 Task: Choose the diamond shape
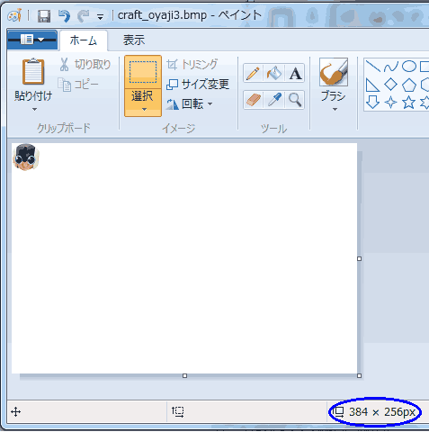(390, 85)
